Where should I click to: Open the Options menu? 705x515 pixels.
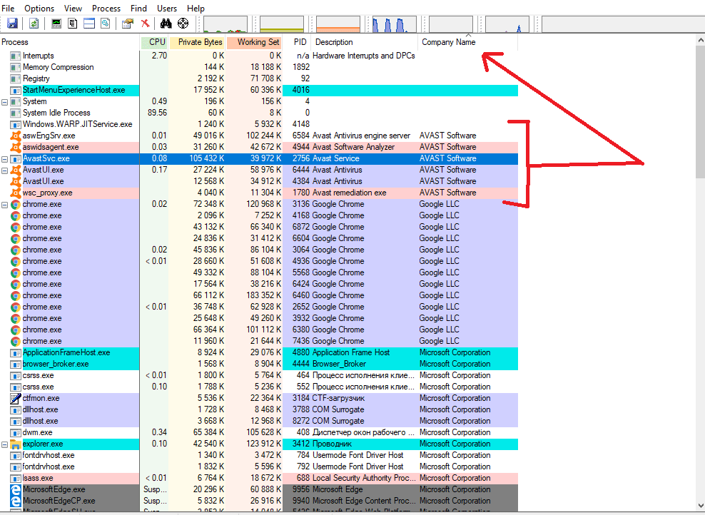coord(39,8)
